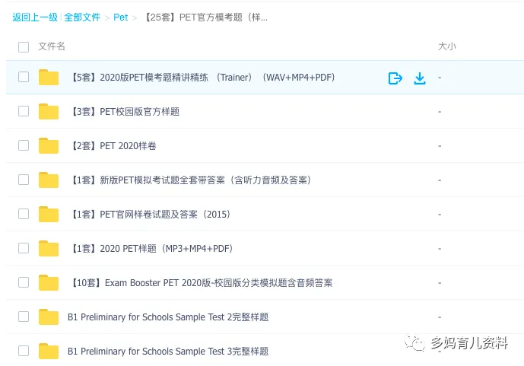Navigate to Pet folder in breadcrumb
Screen dimensions: 524x366
click(x=121, y=17)
